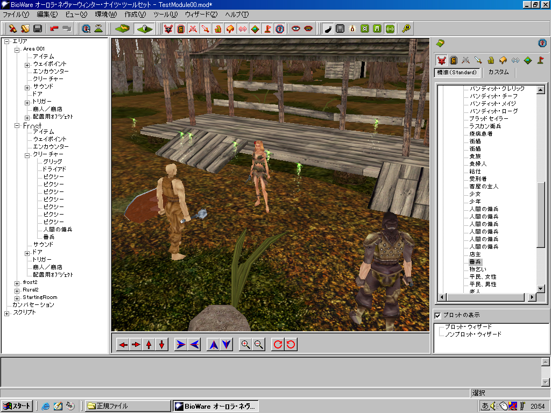Uncheck the プロットの表示 checkbox
This screenshot has height=413, width=551.
(438, 315)
